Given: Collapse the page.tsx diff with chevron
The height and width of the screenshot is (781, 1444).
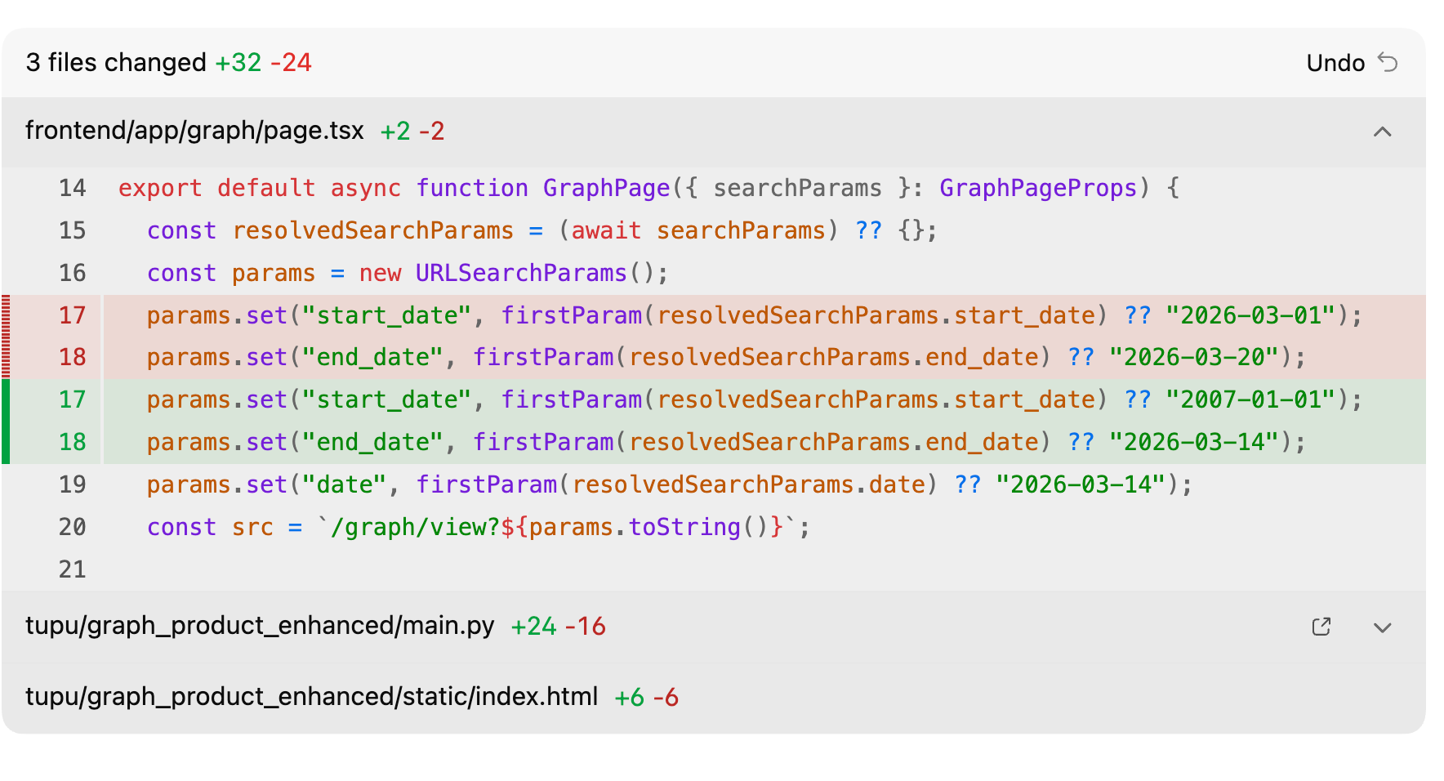Looking at the screenshot, I should [x=1382, y=132].
